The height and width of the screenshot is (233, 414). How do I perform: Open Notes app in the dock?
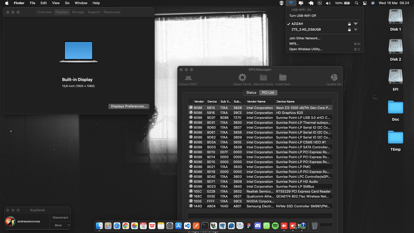[161, 226]
